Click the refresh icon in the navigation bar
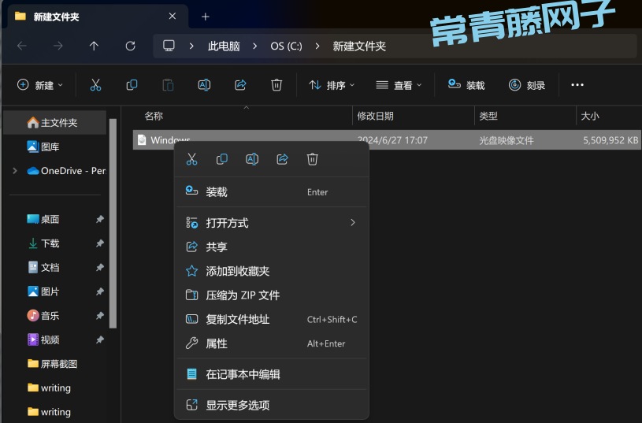Screen dimensions: 642x423 coord(130,46)
